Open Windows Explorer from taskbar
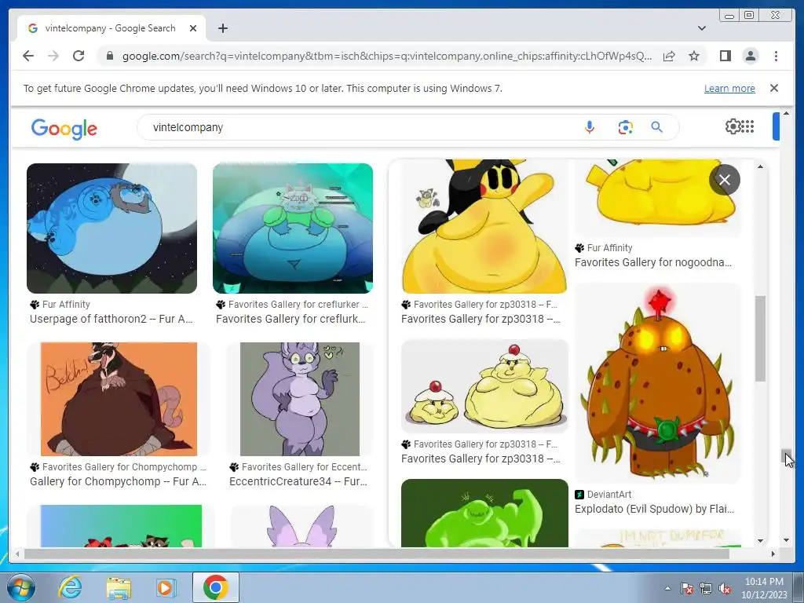804x603 pixels. click(x=119, y=587)
